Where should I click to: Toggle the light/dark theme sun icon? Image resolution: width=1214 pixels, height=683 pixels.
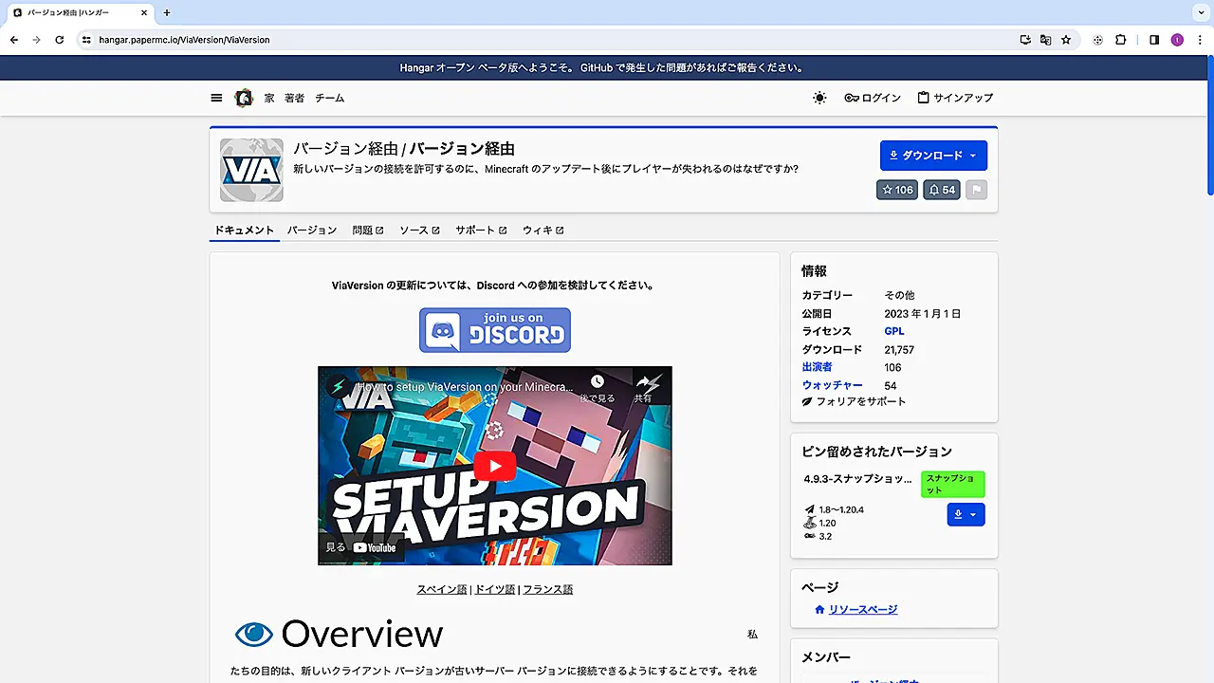[x=819, y=98]
